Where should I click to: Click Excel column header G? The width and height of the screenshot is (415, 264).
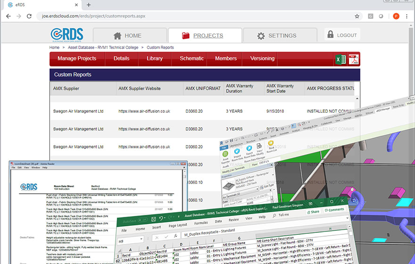tap(239, 238)
